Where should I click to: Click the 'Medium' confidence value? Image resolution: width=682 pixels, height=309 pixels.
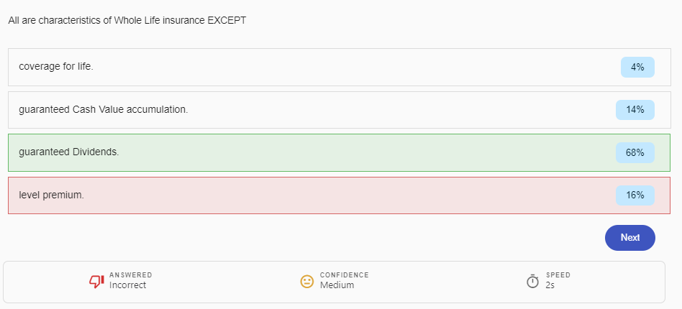[x=337, y=285]
